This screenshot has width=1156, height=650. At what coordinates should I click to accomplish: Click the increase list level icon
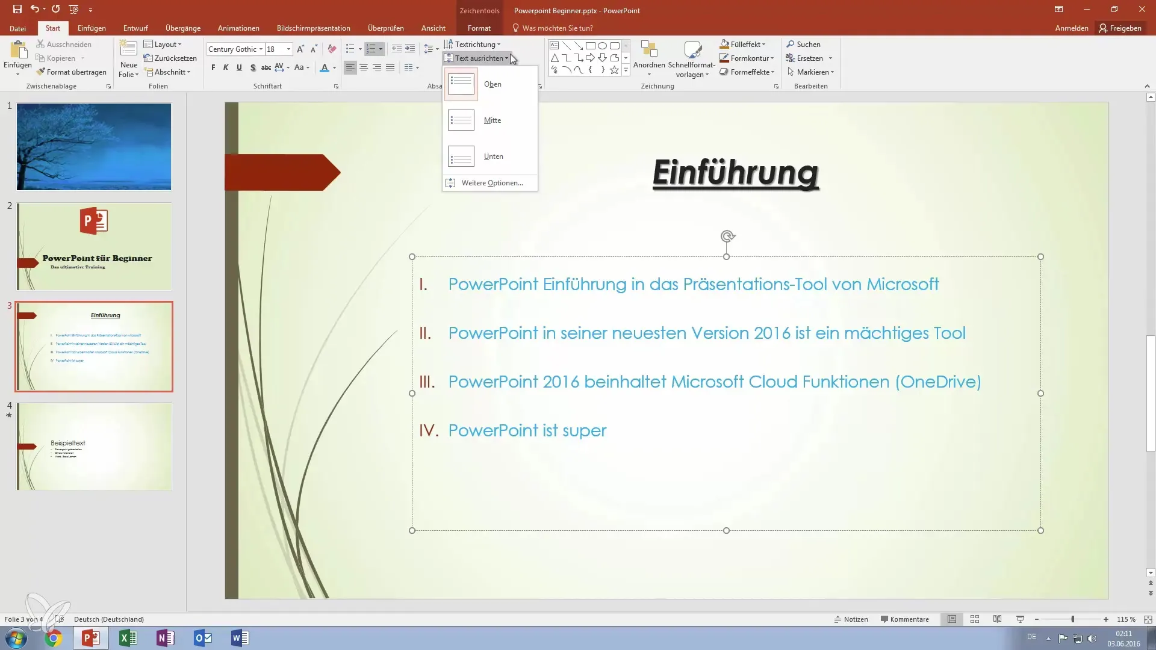[410, 49]
